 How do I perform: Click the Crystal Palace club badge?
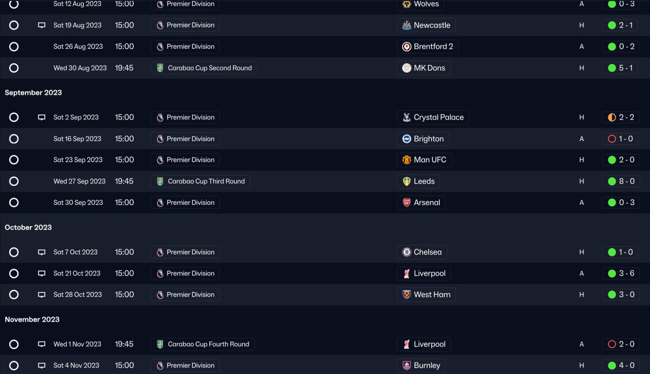point(407,117)
